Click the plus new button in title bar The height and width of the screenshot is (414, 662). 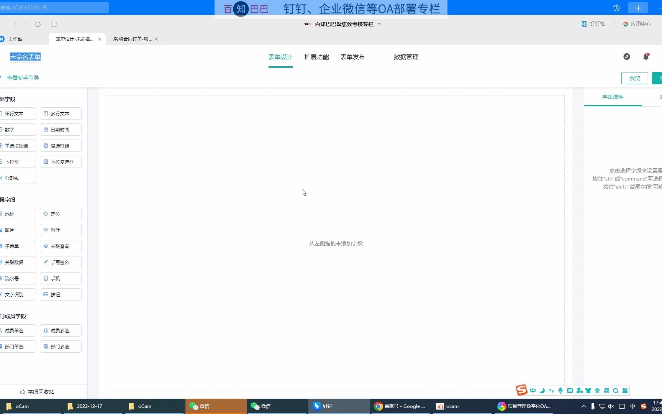(638, 8)
